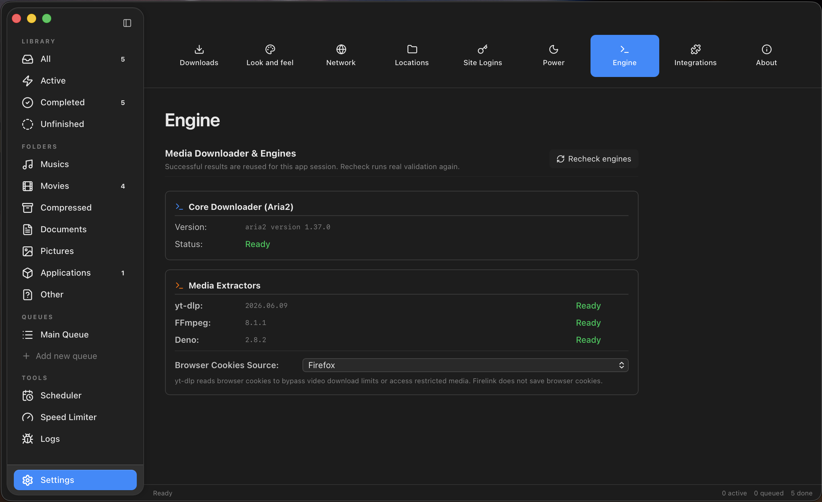Select the Engine tab
822x502 pixels.
click(625, 56)
